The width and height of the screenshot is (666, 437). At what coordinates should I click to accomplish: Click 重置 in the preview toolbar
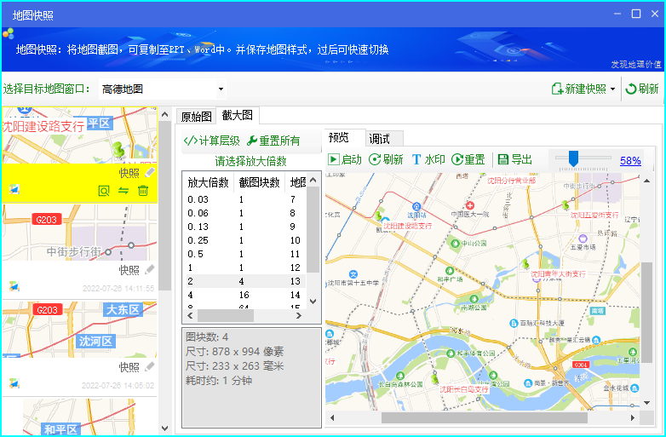click(468, 159)
